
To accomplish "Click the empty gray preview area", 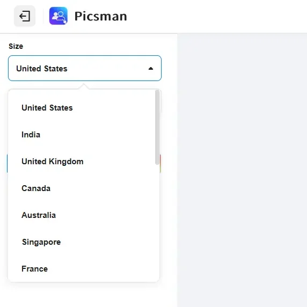I will 242,170.
